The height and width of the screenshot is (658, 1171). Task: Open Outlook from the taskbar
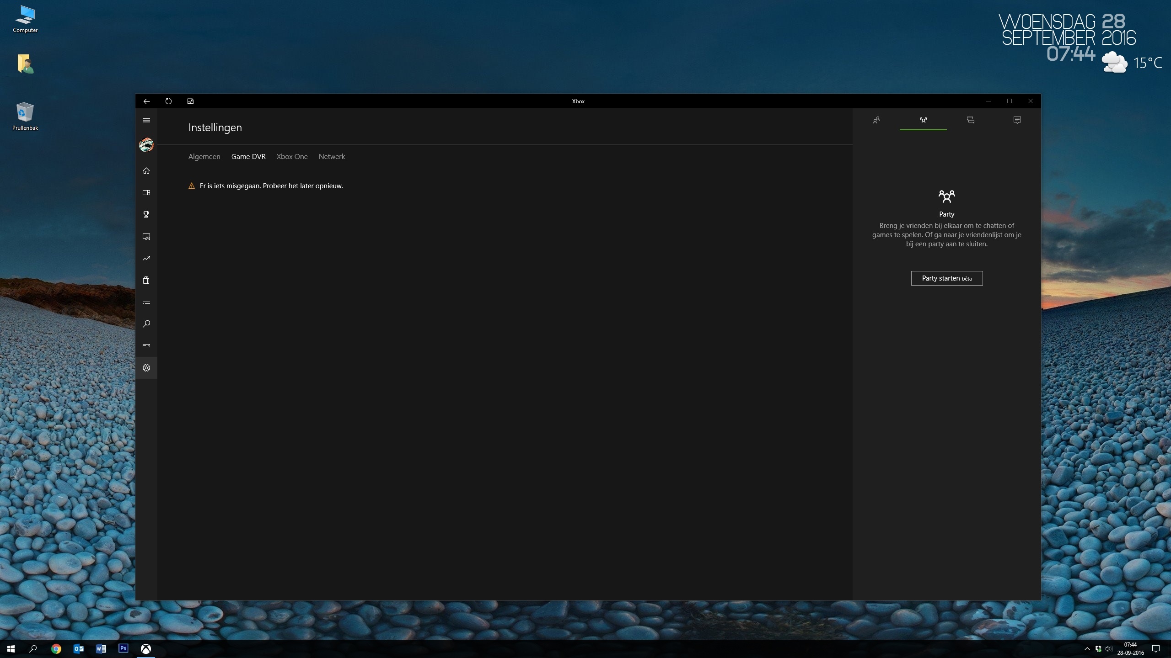click(x=78, y=649)
